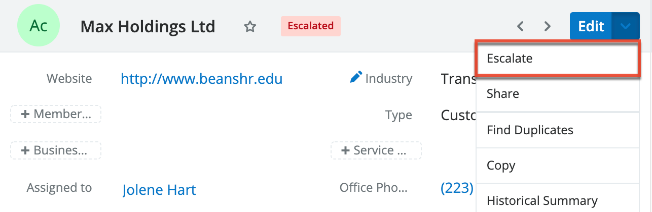
Task: Click pencil icon beside Industry field
Action: click(x=356, y=78)
